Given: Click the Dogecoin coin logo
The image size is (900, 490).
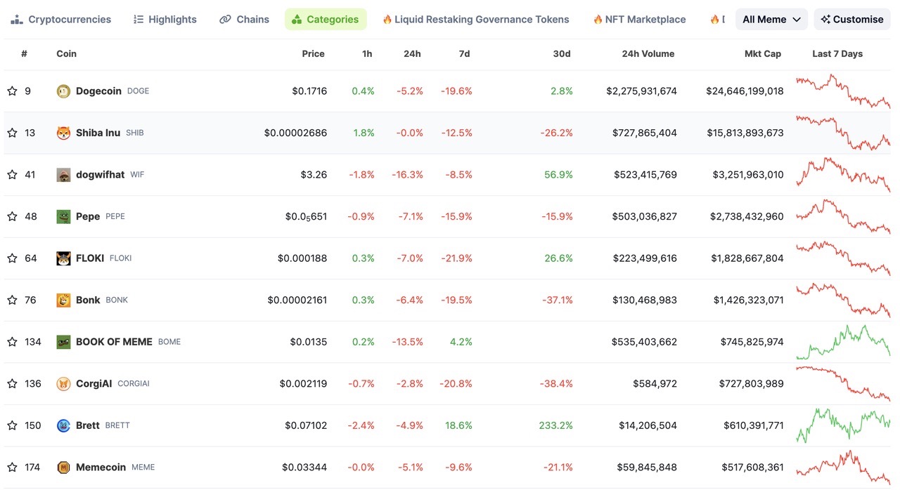Looking at the screenshot, I should 63,91.
